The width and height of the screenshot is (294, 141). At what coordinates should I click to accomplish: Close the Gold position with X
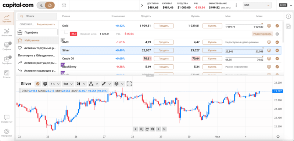[x=277, y=34]
